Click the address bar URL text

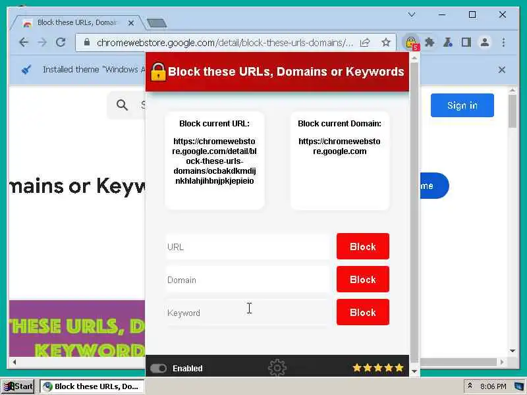click(x=225, y=42)
